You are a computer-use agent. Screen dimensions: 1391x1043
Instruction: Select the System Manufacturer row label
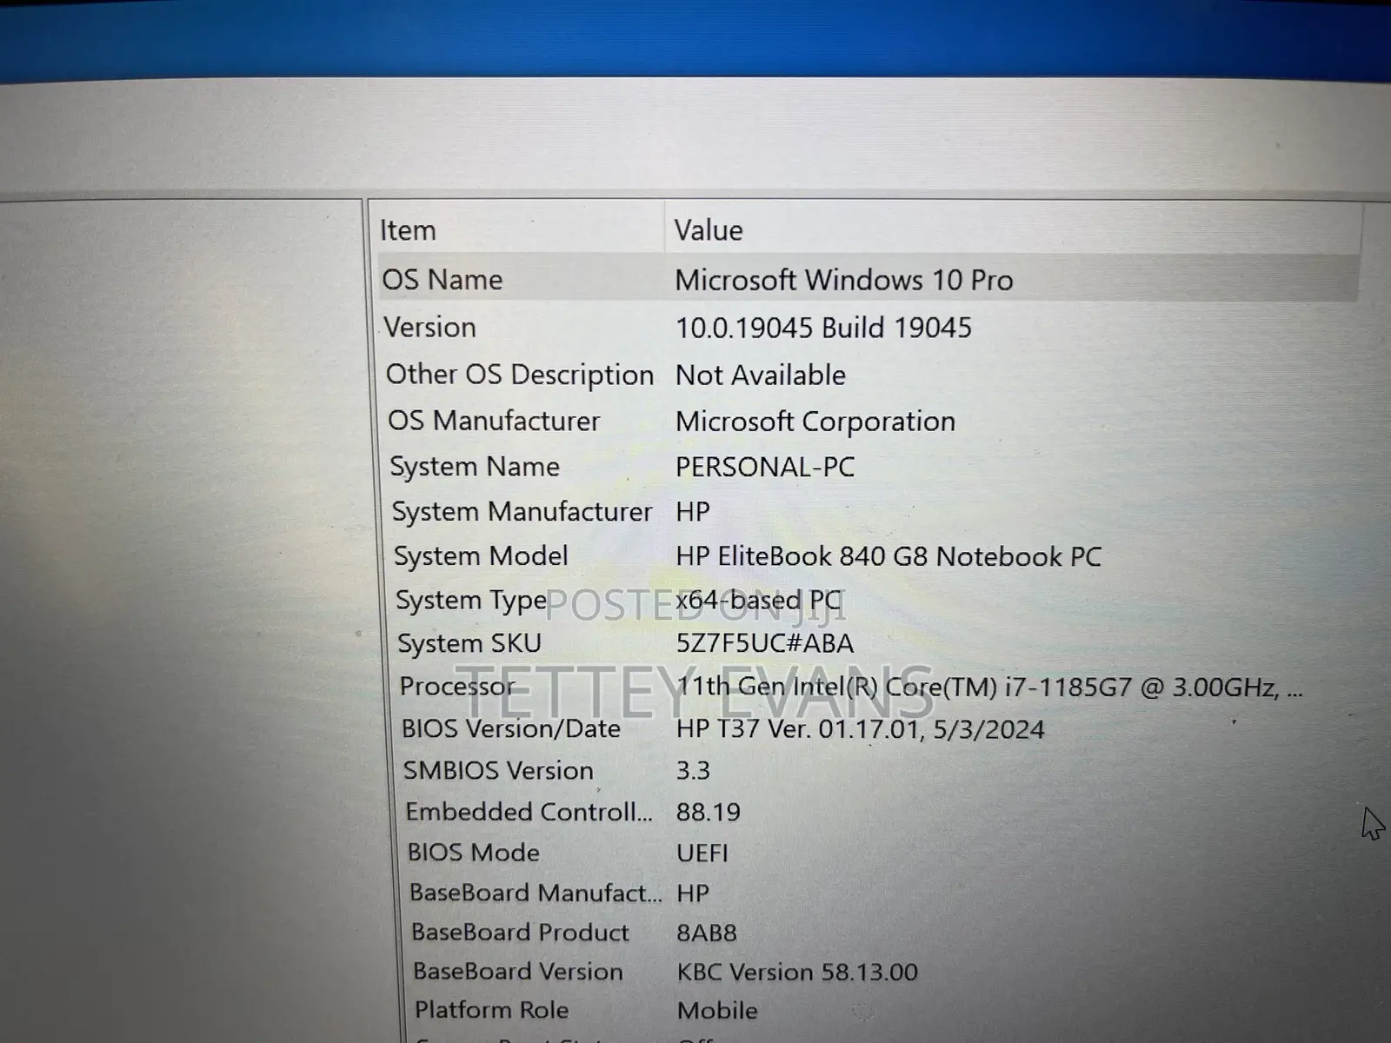(522, 511)
